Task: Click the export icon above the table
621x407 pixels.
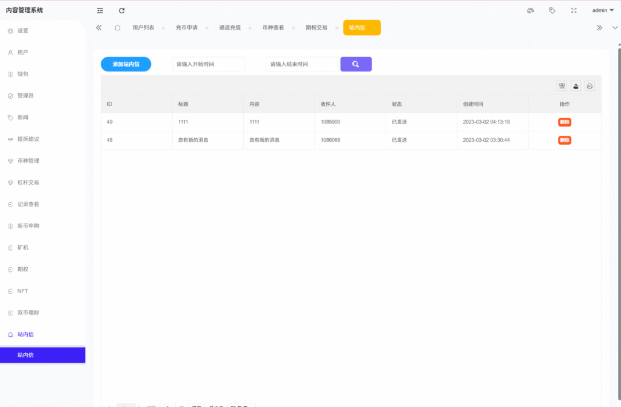Action: (576, 86)
